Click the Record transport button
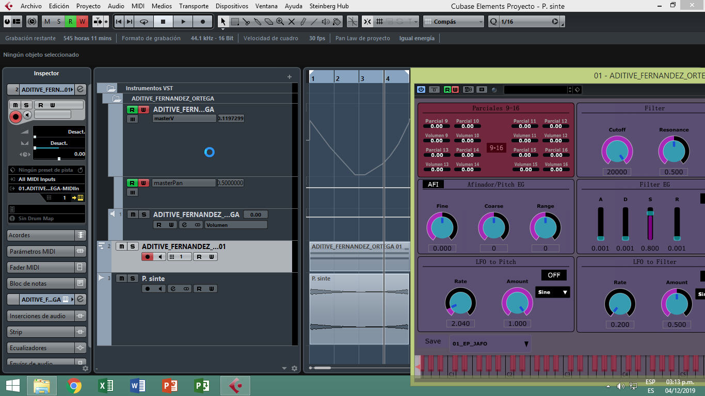The image size is (705, 396). click(202, 22)
